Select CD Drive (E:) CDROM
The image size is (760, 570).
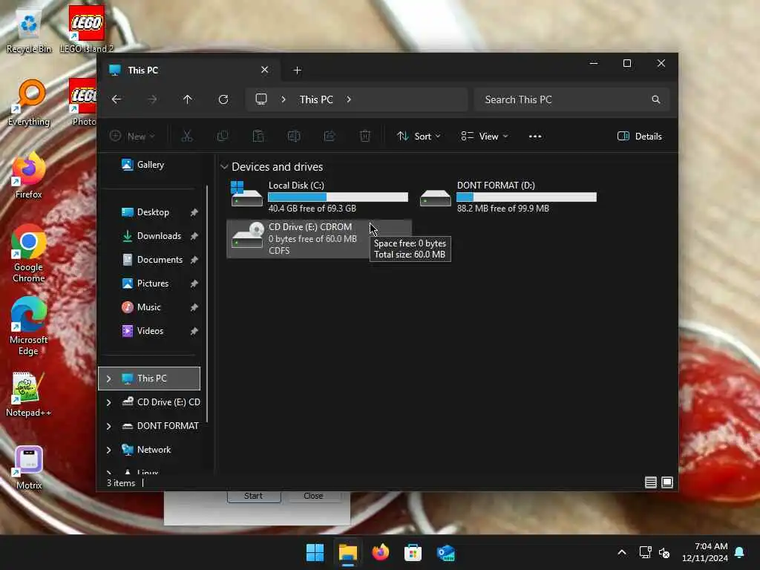coord(319,238)
